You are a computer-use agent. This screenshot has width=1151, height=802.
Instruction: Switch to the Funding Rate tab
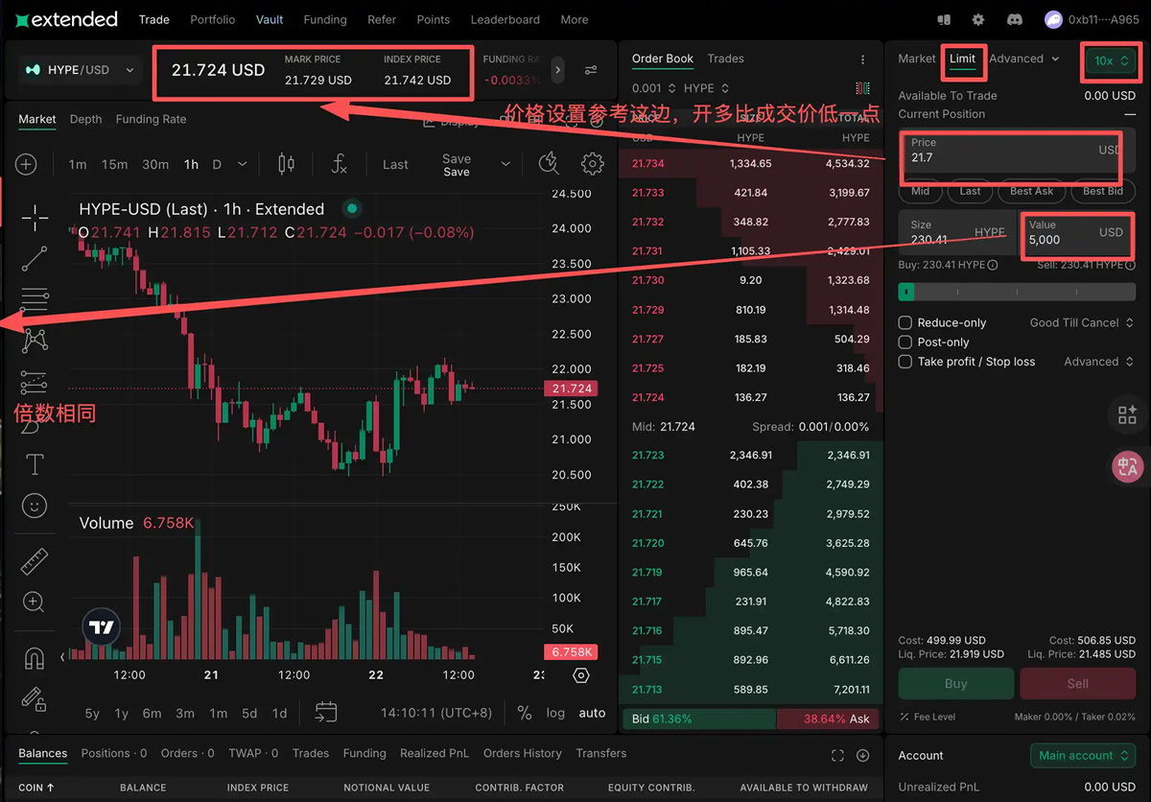(x=151, y=119)
